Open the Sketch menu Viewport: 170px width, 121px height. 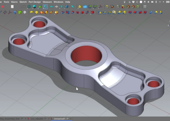coord(23,2)
